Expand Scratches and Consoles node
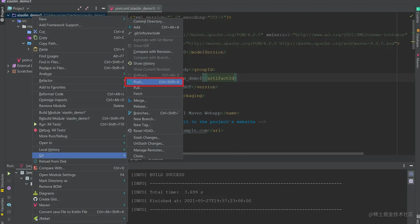 click(8, 71)
